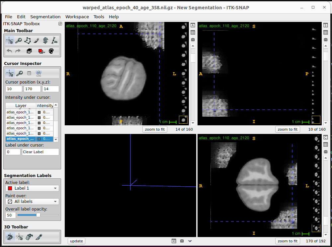The image size is (332, 247).
Task: Click sagittal slice scrollbar up arrow
Action: (x=326, y=46)
